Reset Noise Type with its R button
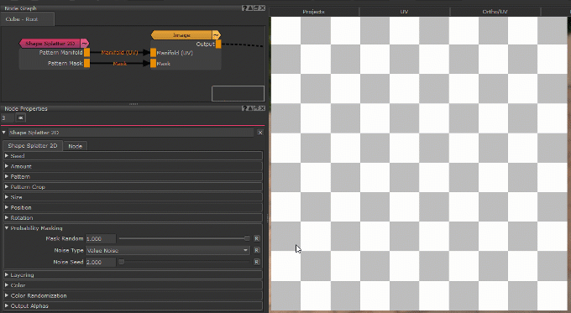 [257, 250]
